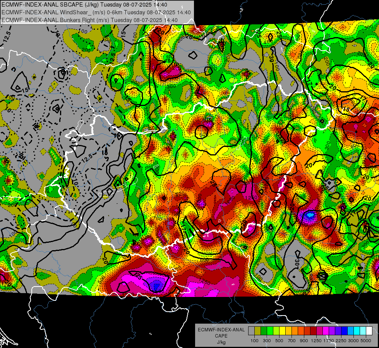Click the "500" value under the legend bar

(279, 341)
